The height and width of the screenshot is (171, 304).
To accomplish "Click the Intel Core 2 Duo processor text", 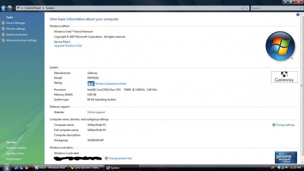I will (122, 90).
